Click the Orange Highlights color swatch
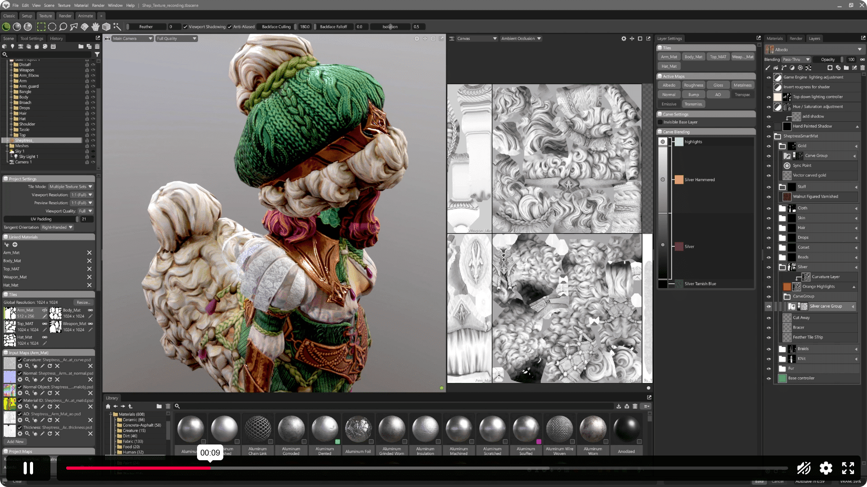The height and width of the screenshot is (487, 867). [x=786, y=287]
